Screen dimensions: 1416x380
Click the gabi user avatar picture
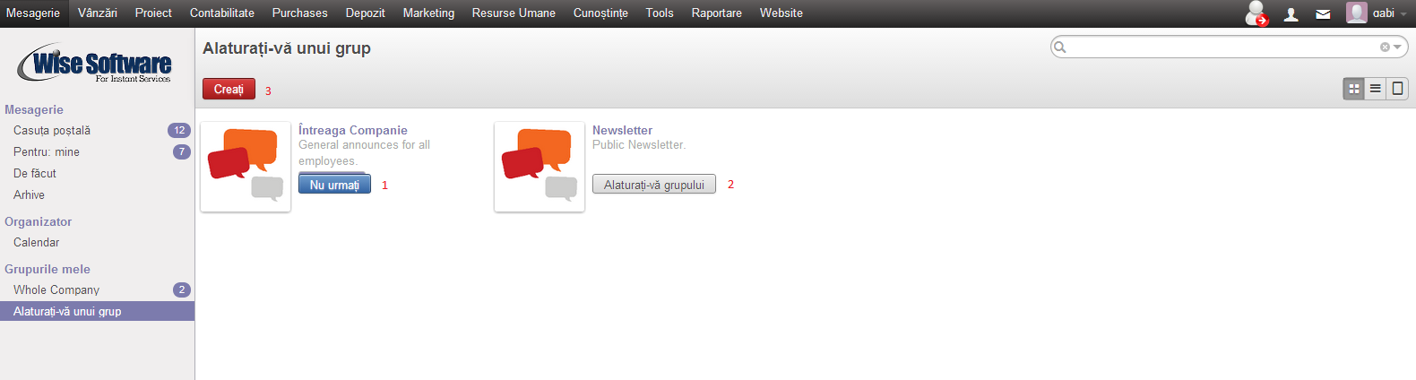pos(1357,13)
